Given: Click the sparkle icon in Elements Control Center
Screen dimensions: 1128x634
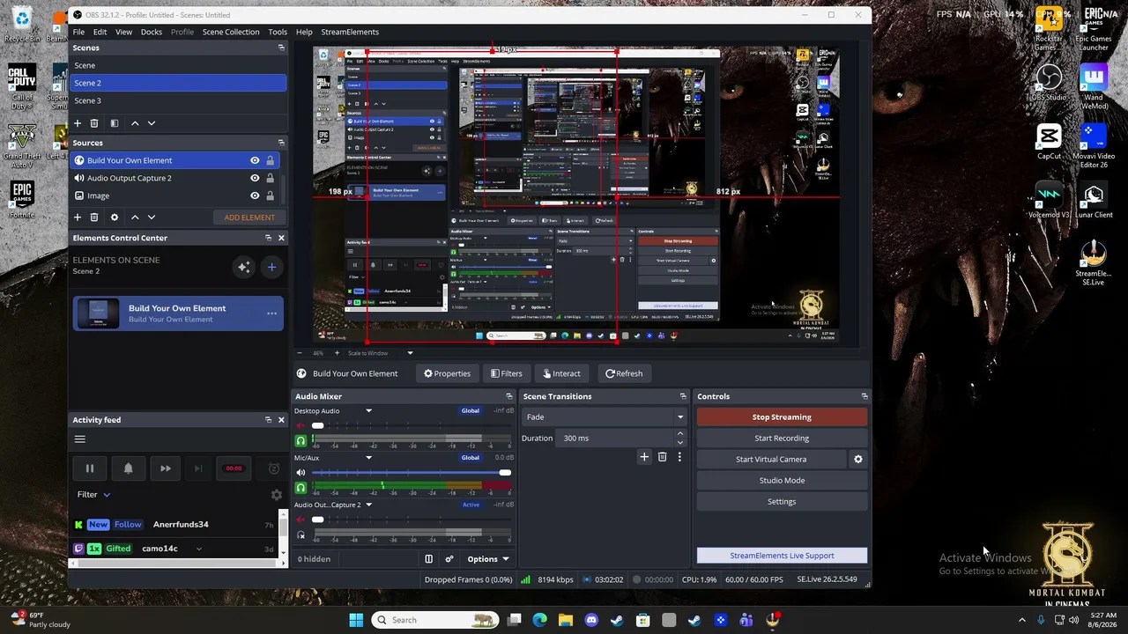Looking at the screenshot, I should click(244, 267).
